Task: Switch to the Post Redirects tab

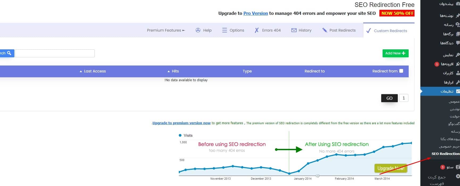Action: pos(339,30)
